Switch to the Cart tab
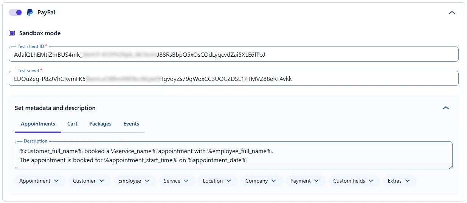The image size is (467, 203). coord(72,124)
